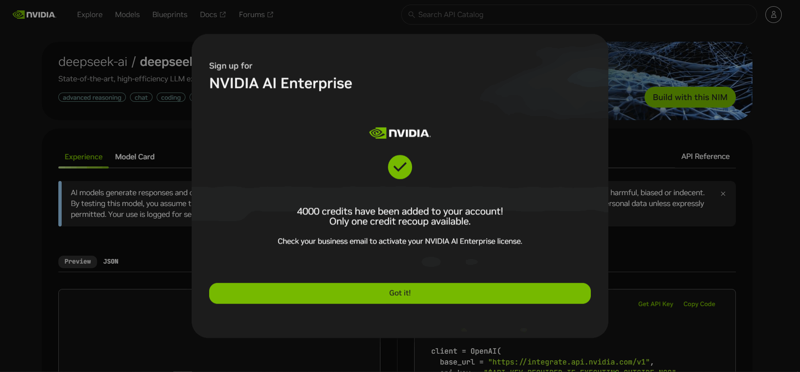
Task: Click the search magnifier icon
Action: [411, 15]
